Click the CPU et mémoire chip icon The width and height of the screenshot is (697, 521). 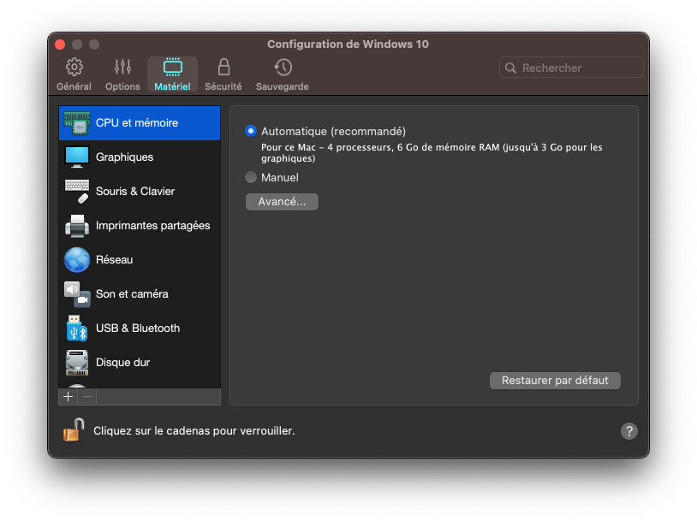click(x=77, y=123)
